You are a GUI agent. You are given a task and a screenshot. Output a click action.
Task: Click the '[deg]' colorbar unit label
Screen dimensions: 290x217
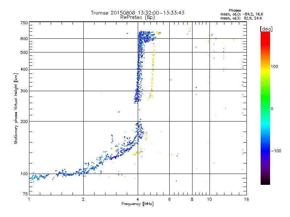click(x=266, y=29)
